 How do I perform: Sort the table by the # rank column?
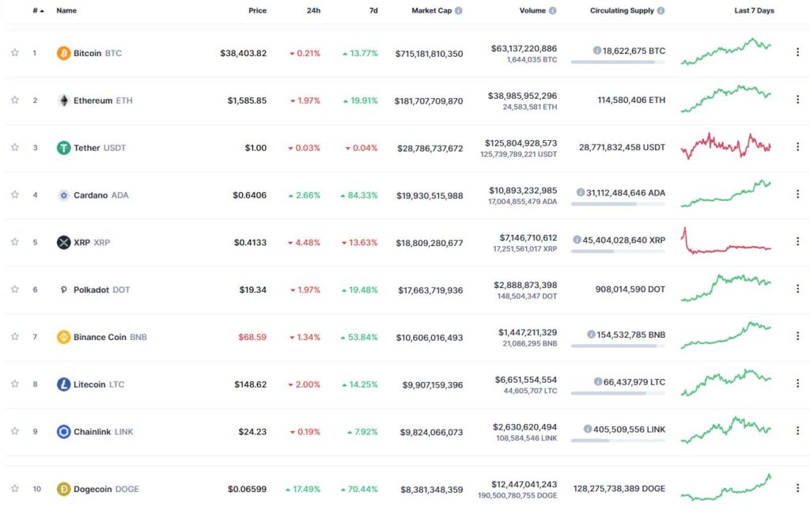[38, 10]
